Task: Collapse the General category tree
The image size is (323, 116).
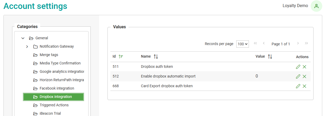Action: [23, 38]
